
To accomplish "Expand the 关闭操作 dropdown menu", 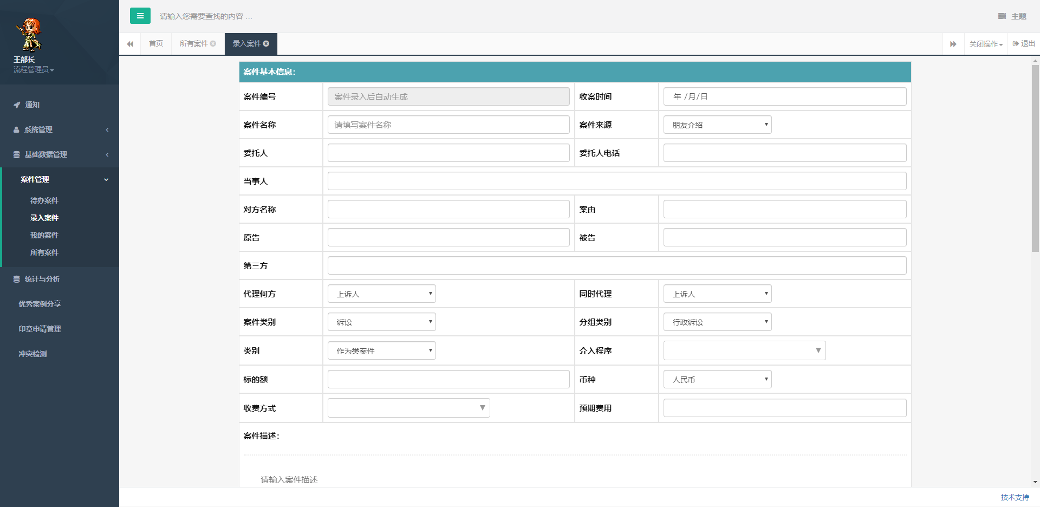I will pos(985,43).
